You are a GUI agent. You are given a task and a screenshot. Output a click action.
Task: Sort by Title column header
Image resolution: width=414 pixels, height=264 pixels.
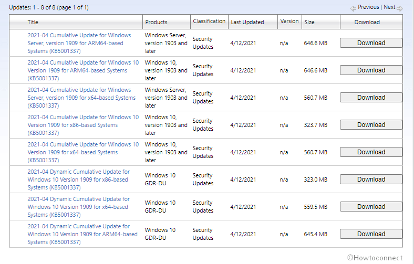coord(33,22)
